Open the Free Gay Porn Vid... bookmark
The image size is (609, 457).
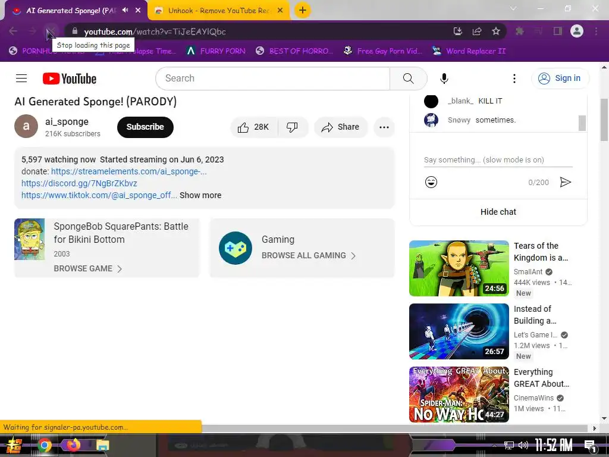point(382,51)
